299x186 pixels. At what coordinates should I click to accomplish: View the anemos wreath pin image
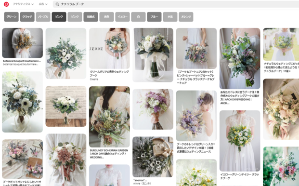coord(153,157)
